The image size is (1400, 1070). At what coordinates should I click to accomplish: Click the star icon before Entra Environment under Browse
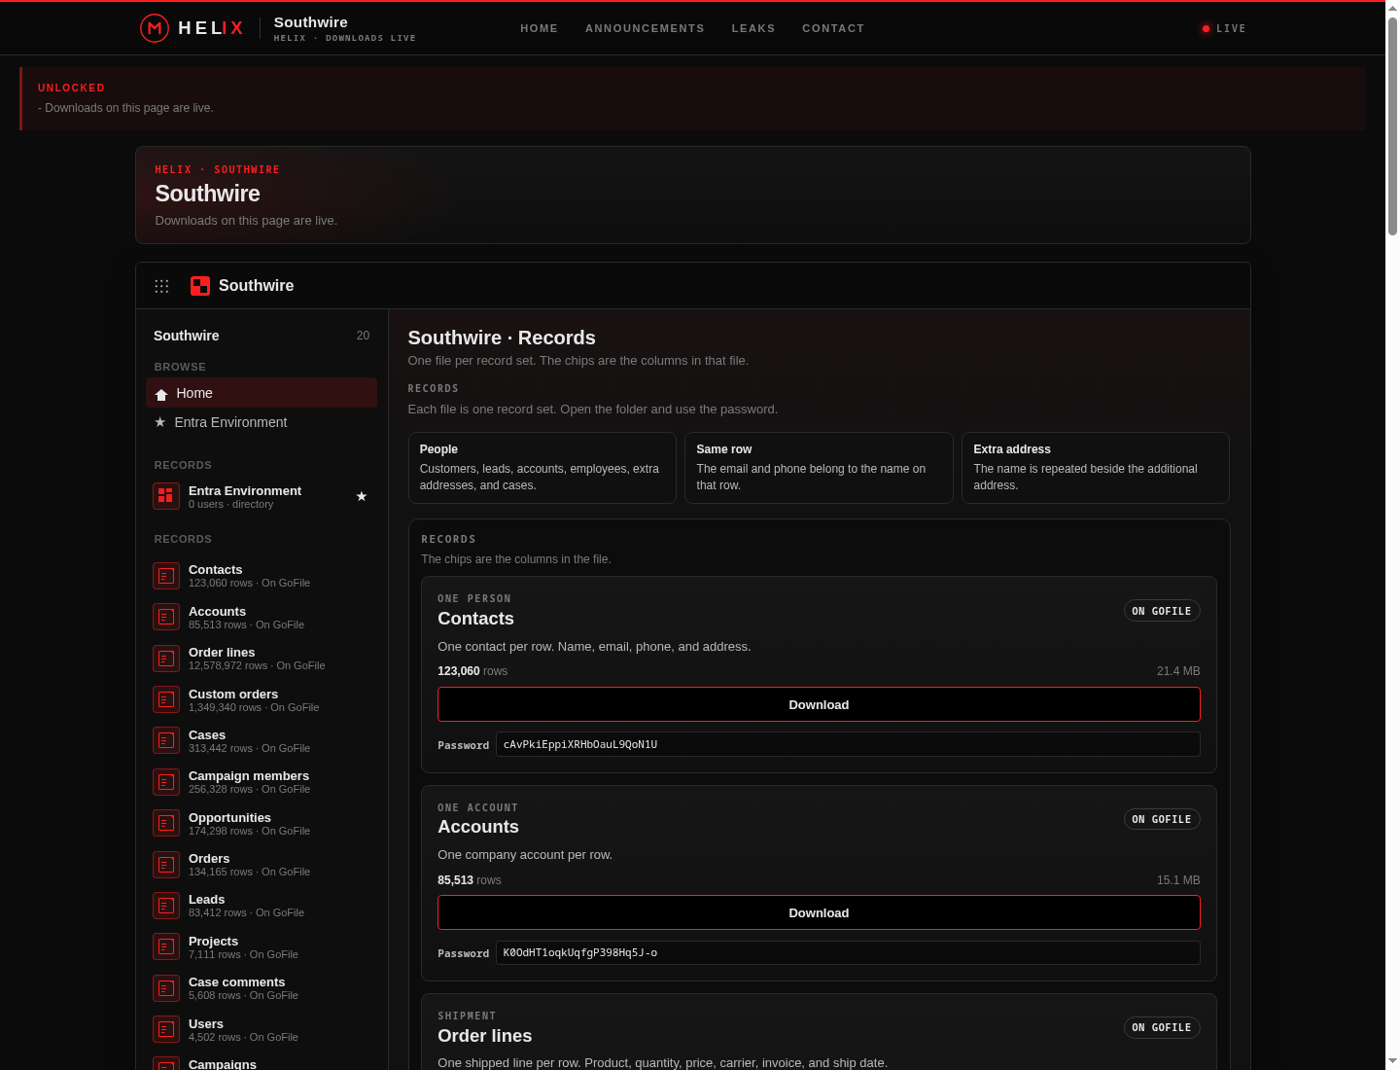click(x=160, y=422)
